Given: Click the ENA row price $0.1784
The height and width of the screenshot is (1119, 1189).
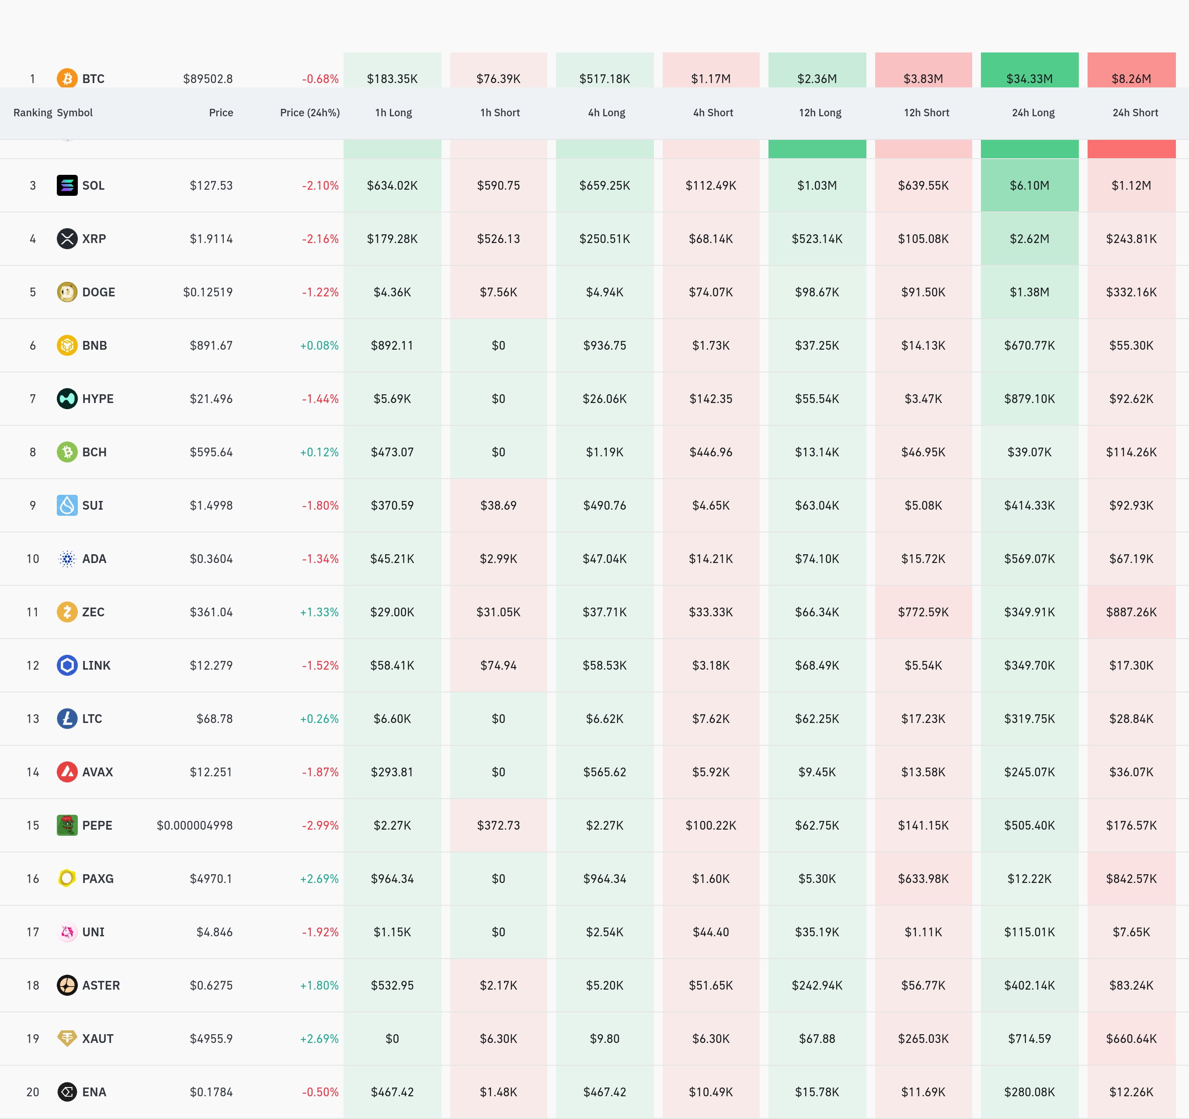Looking at the screenshot, I should (x=211, y=1091).
